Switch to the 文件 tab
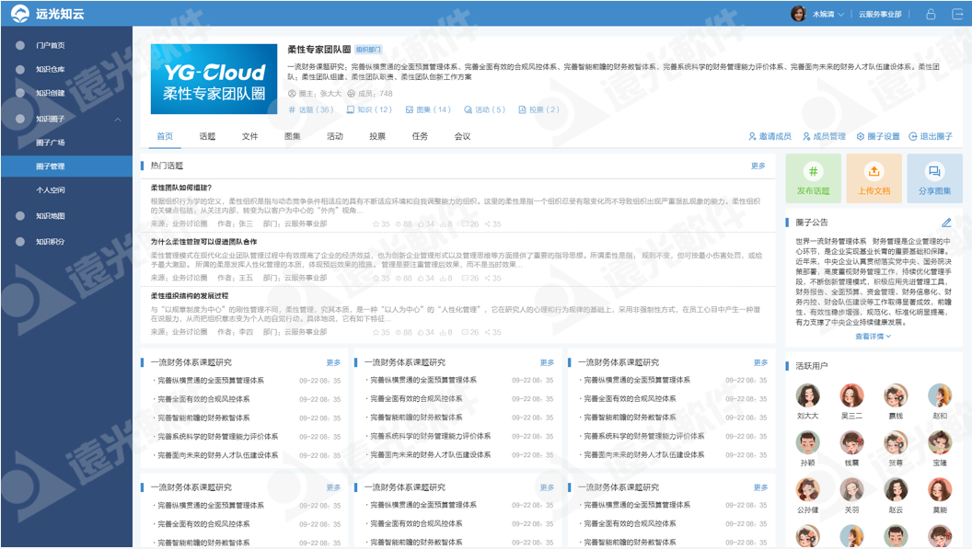The width and height of the screenshot is (972, 549). tap(249, 137)
